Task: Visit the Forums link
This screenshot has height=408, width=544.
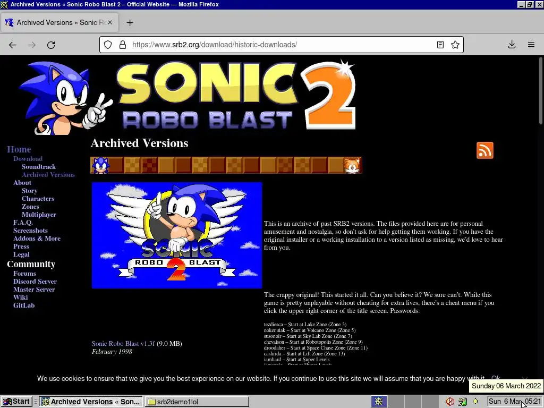Action: pyautogui.click(x=24, y=274)
